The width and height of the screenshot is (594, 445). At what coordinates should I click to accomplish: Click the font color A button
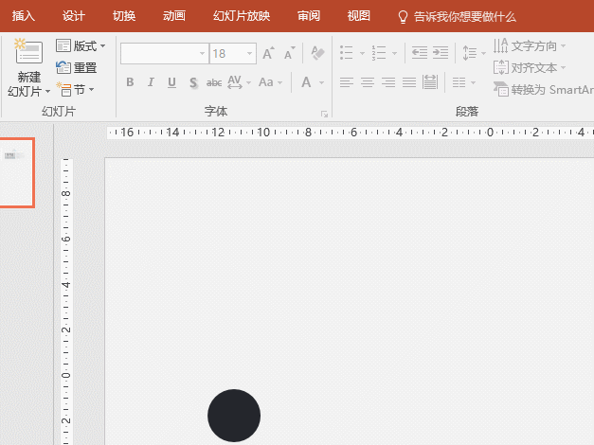click(307, 82)
